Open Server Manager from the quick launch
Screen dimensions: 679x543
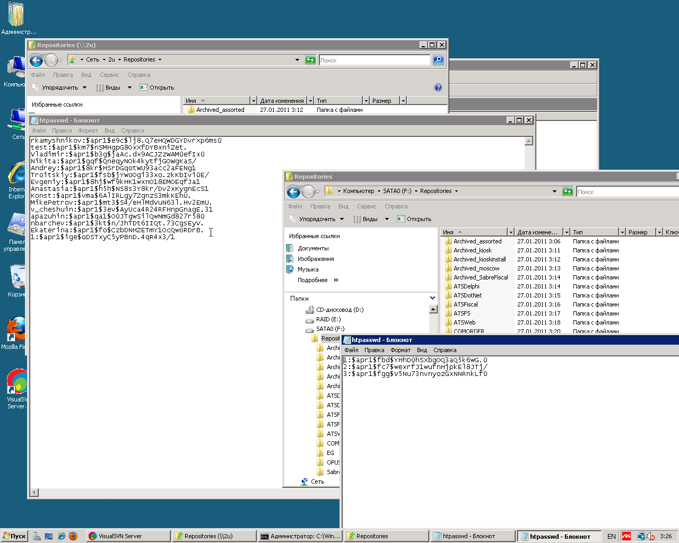click(x=37, y=536)
